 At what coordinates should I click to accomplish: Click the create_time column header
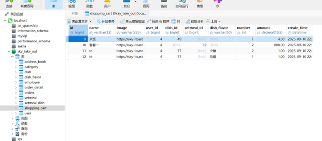click(x=299, y=30)
